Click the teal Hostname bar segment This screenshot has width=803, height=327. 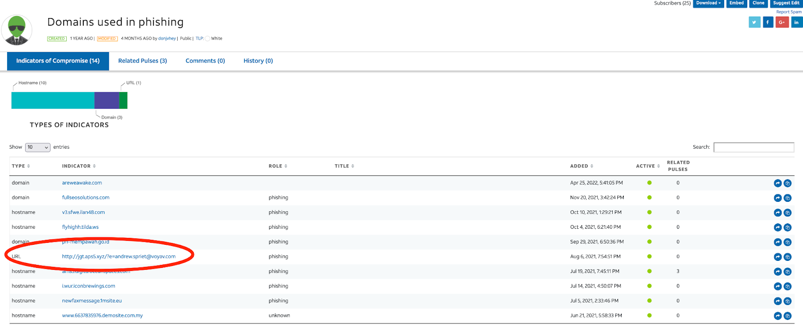pyautogui.click(x=53, y=100)
